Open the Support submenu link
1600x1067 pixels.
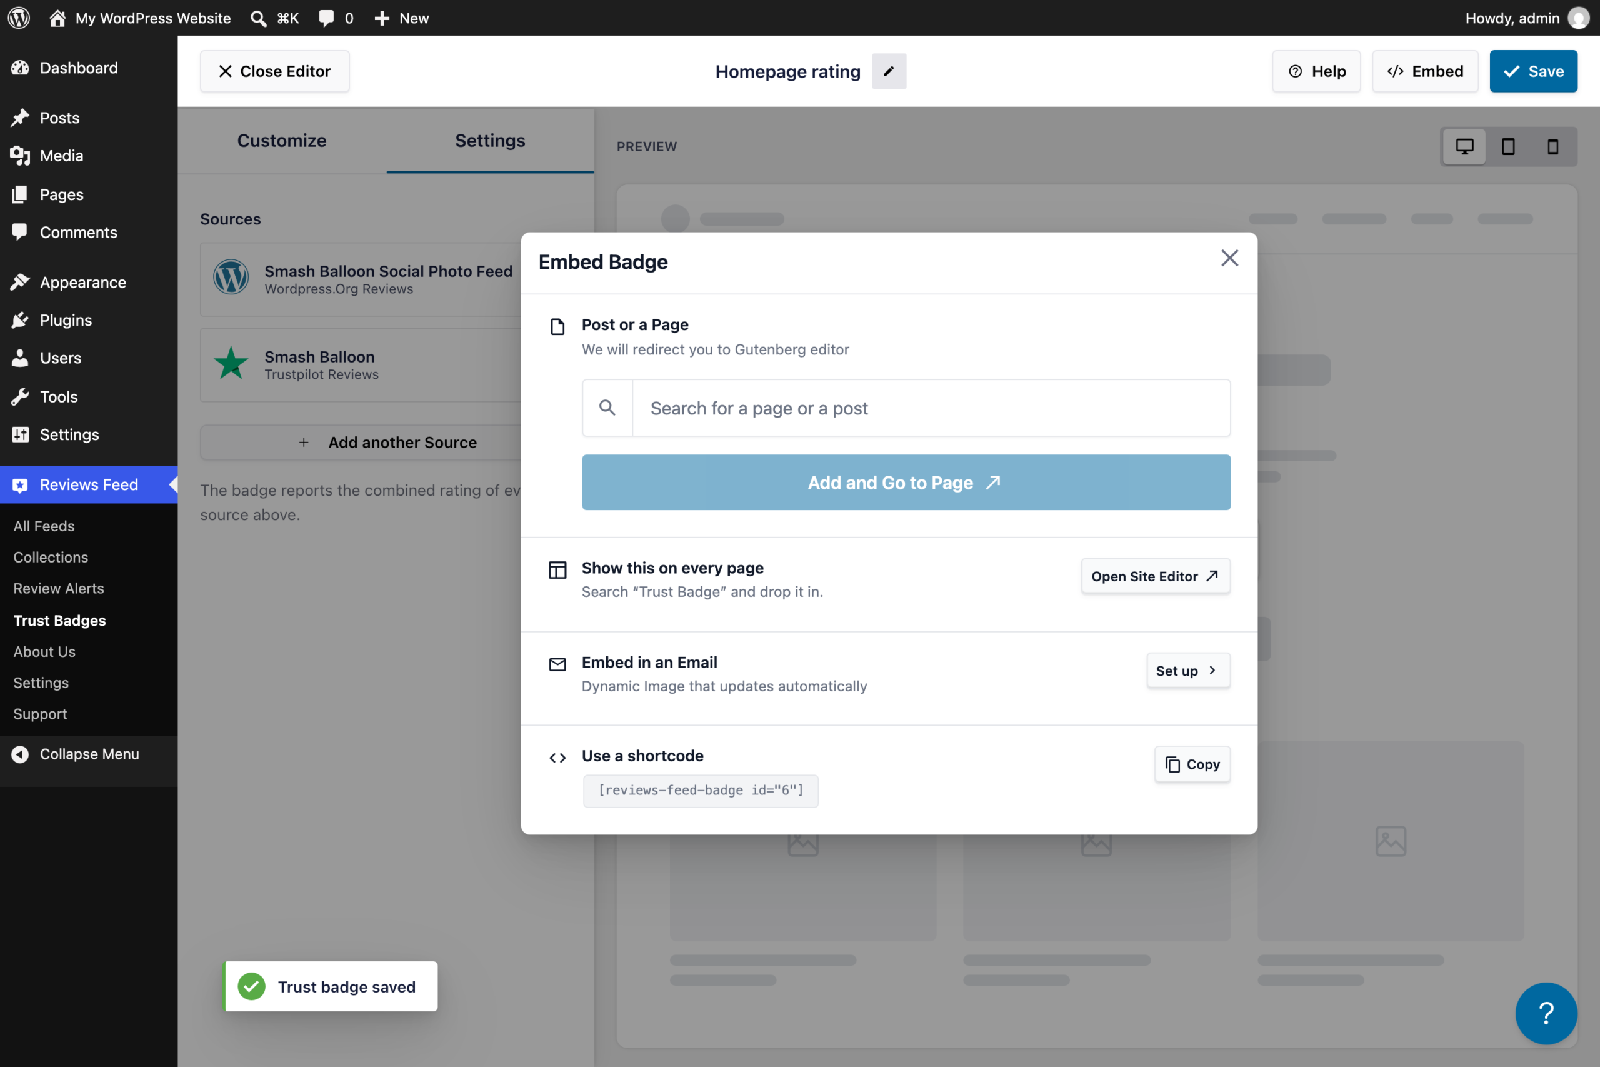pyautogui.click(x=40, y=713)
